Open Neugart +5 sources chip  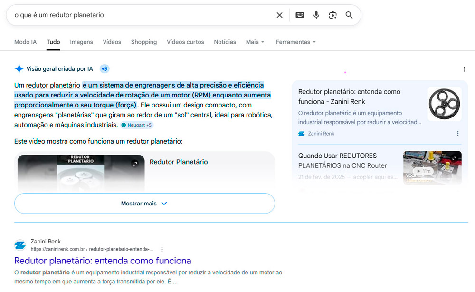tap(137, 125)
